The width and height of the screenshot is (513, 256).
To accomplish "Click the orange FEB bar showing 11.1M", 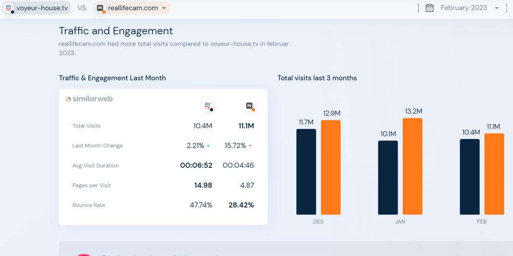I will (494, 174).
